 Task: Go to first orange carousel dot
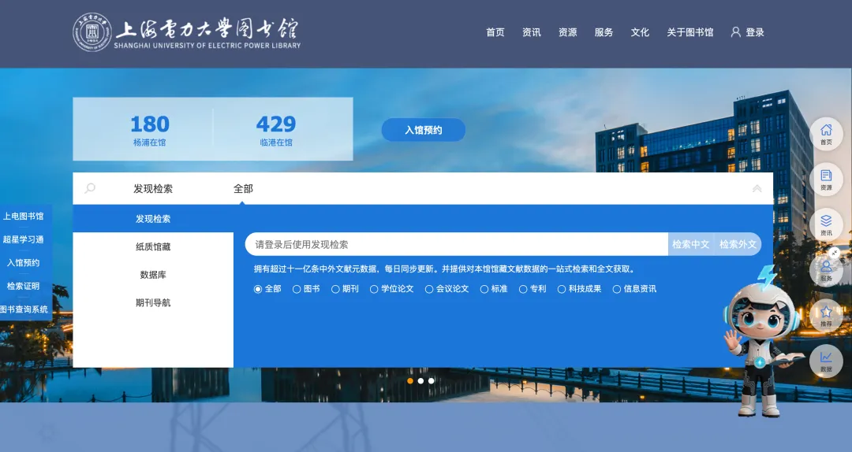click(410, 381)
